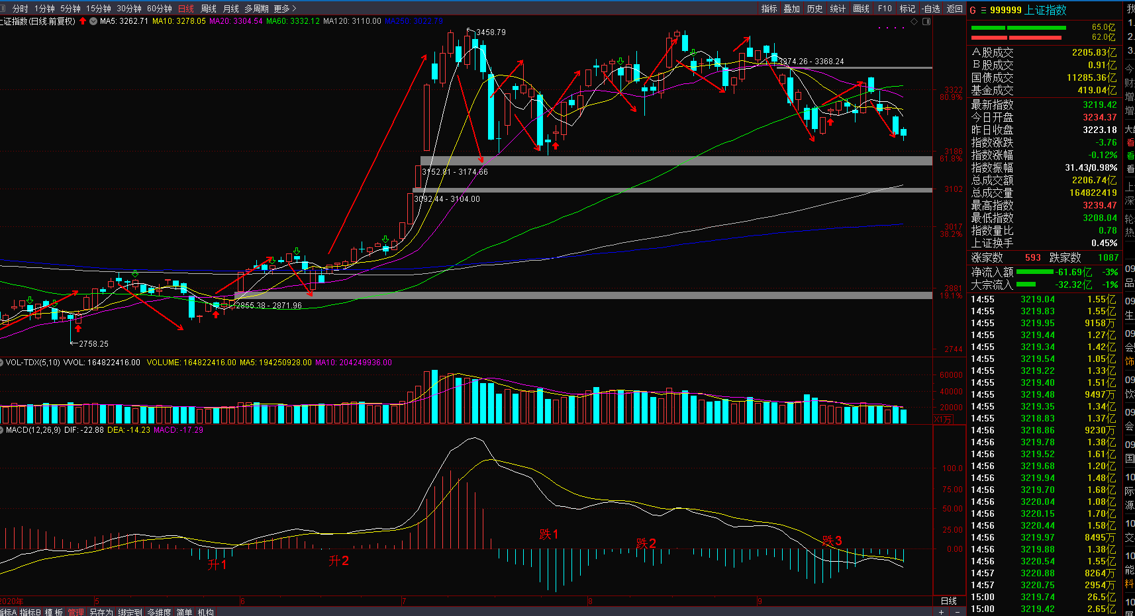
Task: Toggle the side panel icon at chart top right
Action: pos(926,21)
